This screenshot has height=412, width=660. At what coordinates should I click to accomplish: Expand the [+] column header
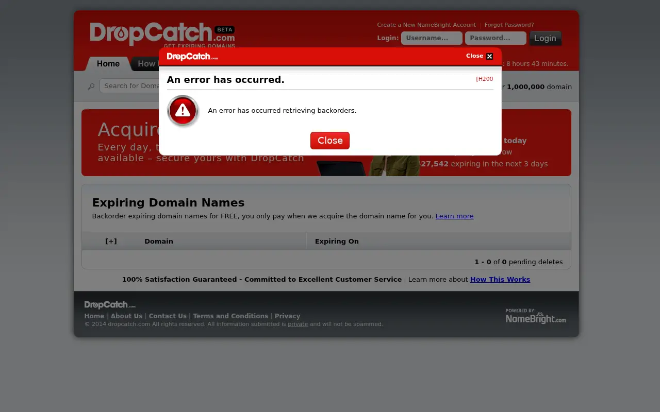111,241
